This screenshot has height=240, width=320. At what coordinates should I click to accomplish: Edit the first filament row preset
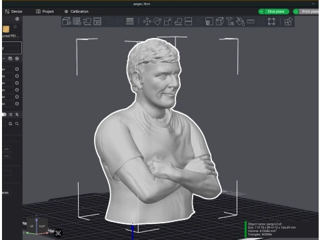pos(17,69)
